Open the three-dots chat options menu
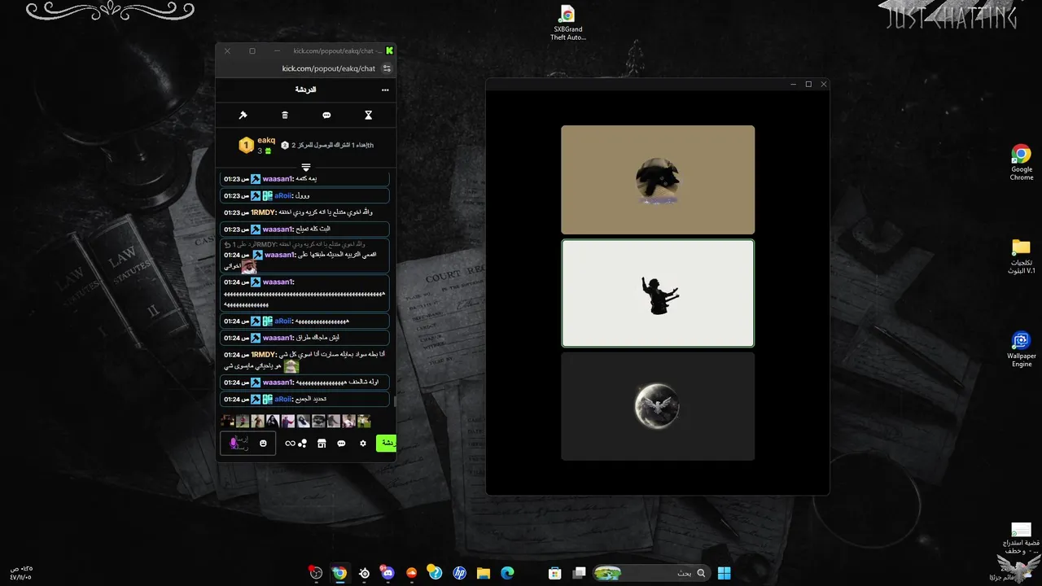The image size is (1042, 586). pyautogui.click(x=385, y=90)
